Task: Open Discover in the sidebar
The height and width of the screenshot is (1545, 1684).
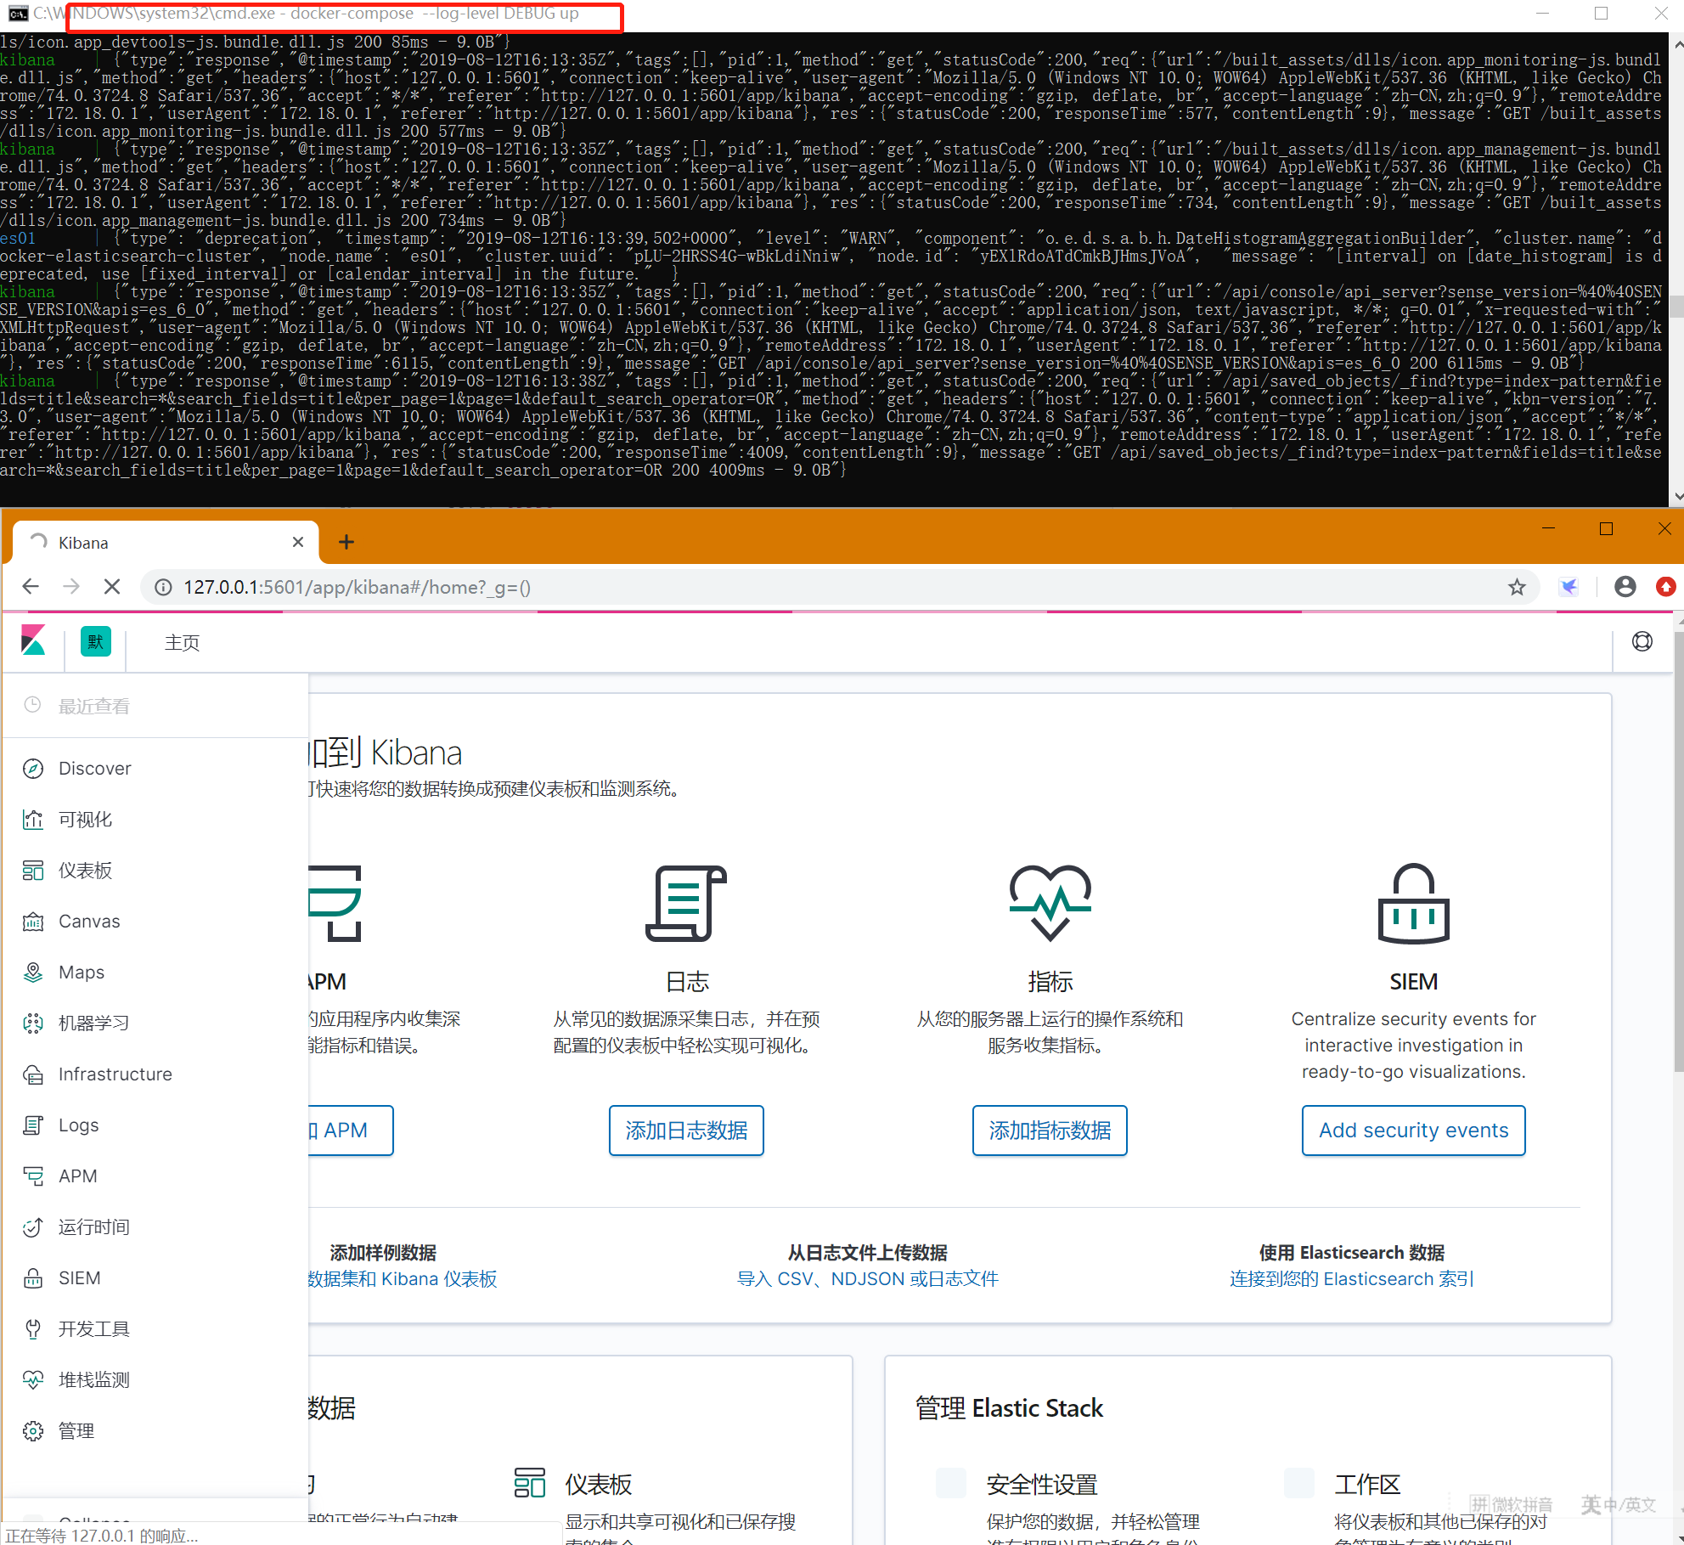Action: tap(94, 769)
